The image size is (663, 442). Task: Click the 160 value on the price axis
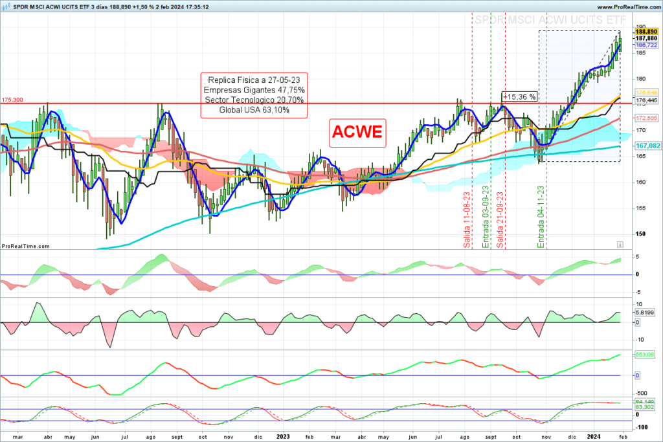click(x=640, y=182)
